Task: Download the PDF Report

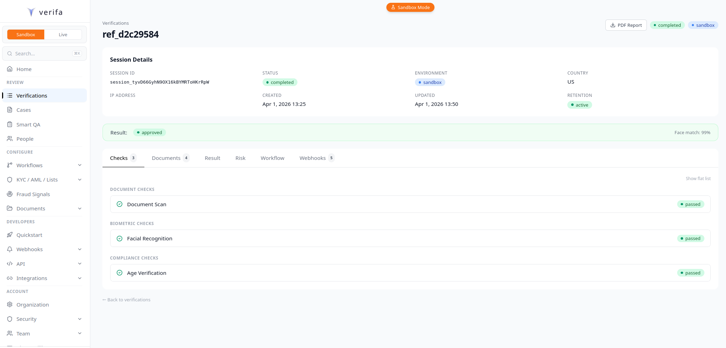Action: 626,25
